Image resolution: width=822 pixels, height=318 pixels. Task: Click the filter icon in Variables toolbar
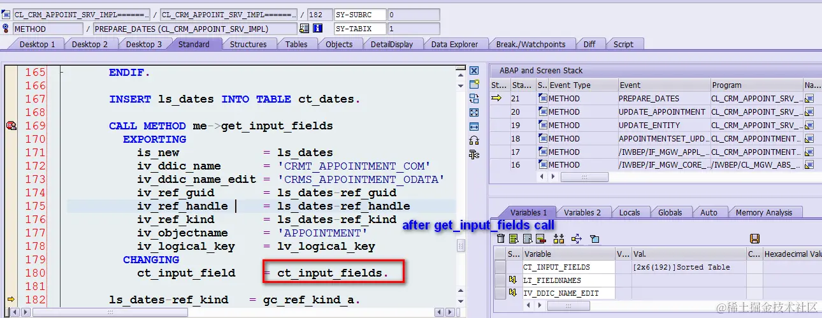pyautogui.click(x=595, y=238)
